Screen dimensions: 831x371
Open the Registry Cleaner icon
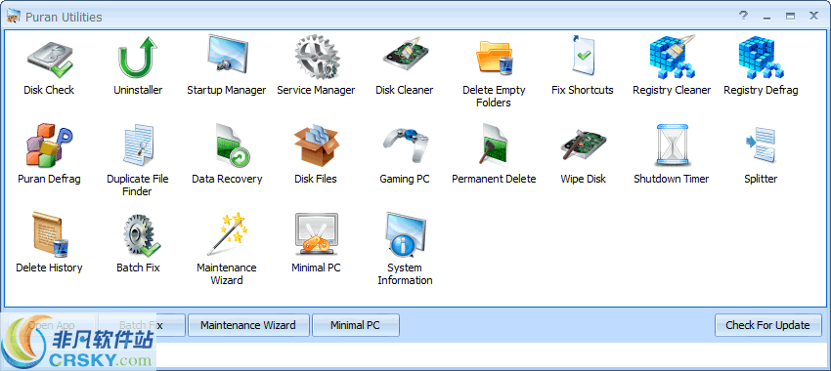click(672, 58)
